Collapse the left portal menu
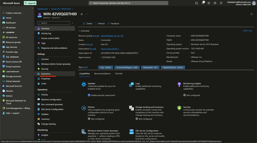 [32, 8]
